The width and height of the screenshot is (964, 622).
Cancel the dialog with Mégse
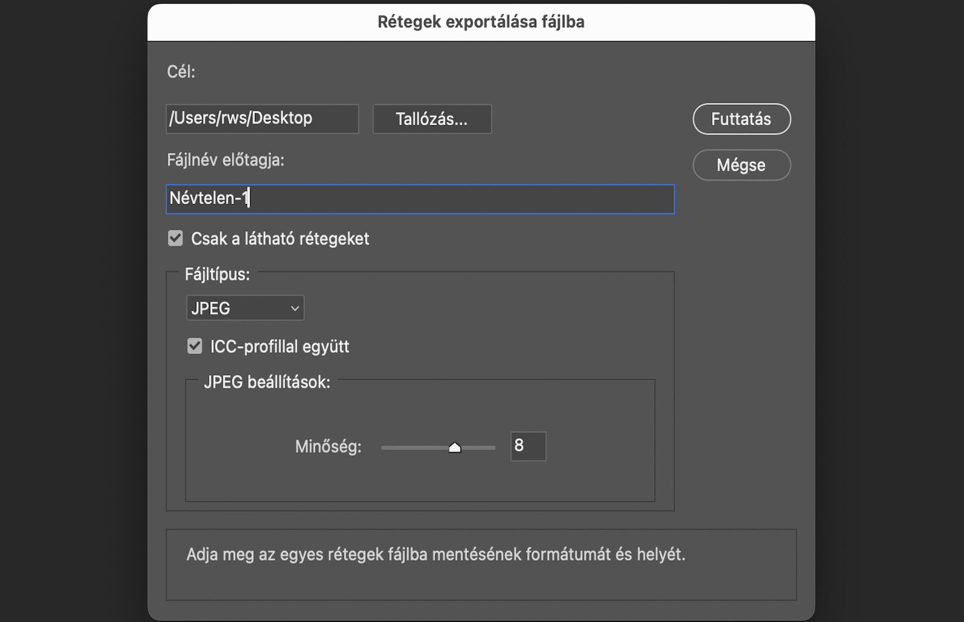pos(742,165)
